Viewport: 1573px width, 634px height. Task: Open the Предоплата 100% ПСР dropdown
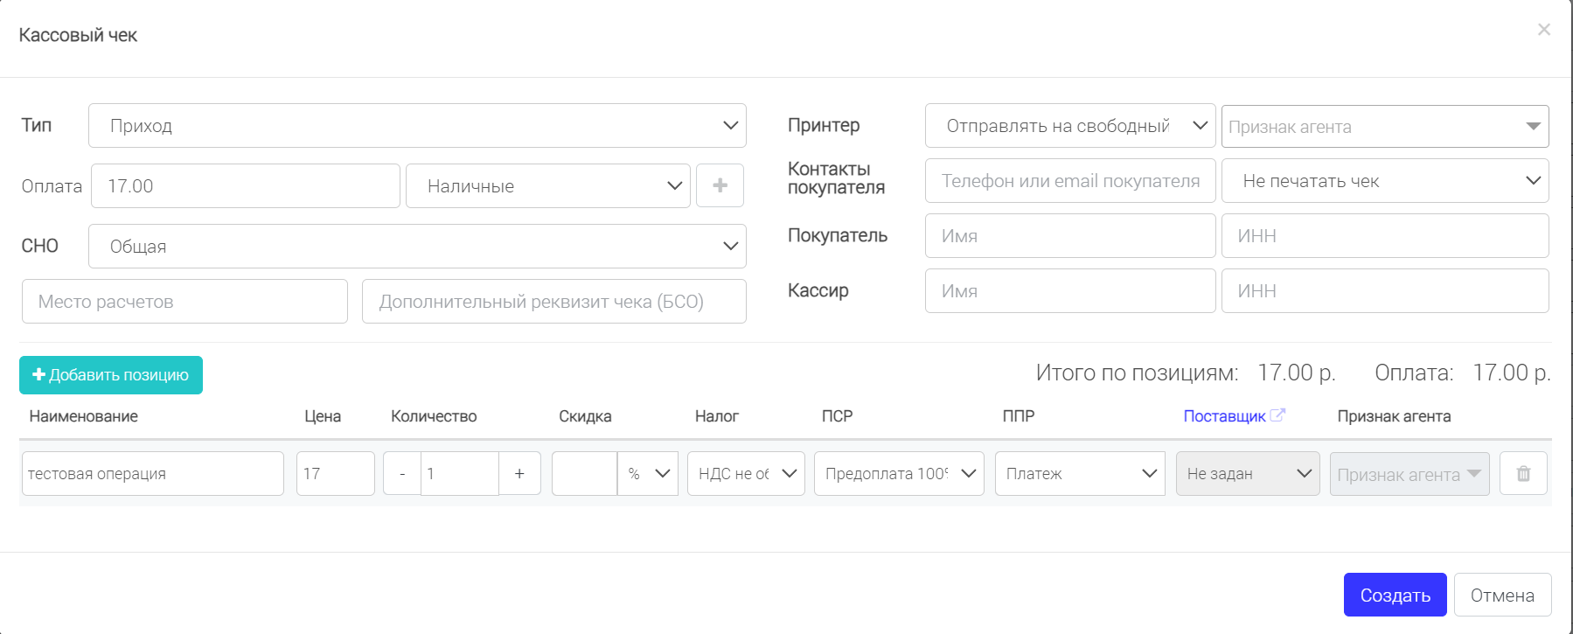point(899,473)
